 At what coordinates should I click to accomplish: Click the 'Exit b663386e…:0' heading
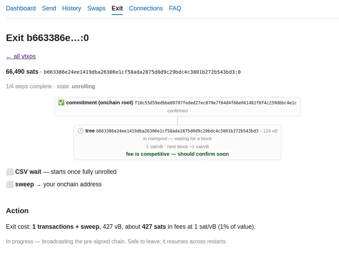click(x=47, y=38)
